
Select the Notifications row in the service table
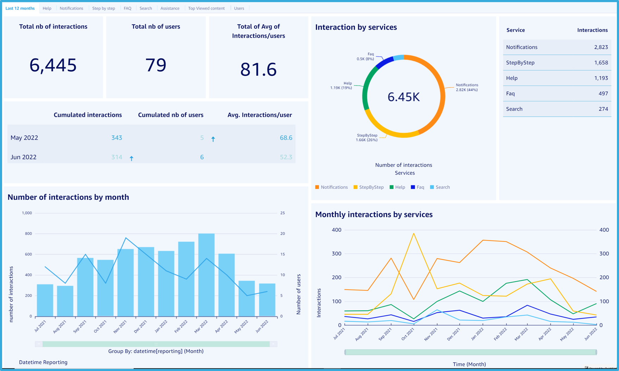(x=557, y=47)
